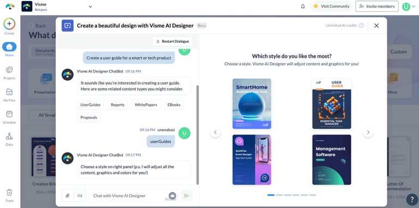Viewport: 419px width, 208px height.
Task: Select the Custom tab behind the dialog
Action: click(398, 52)
